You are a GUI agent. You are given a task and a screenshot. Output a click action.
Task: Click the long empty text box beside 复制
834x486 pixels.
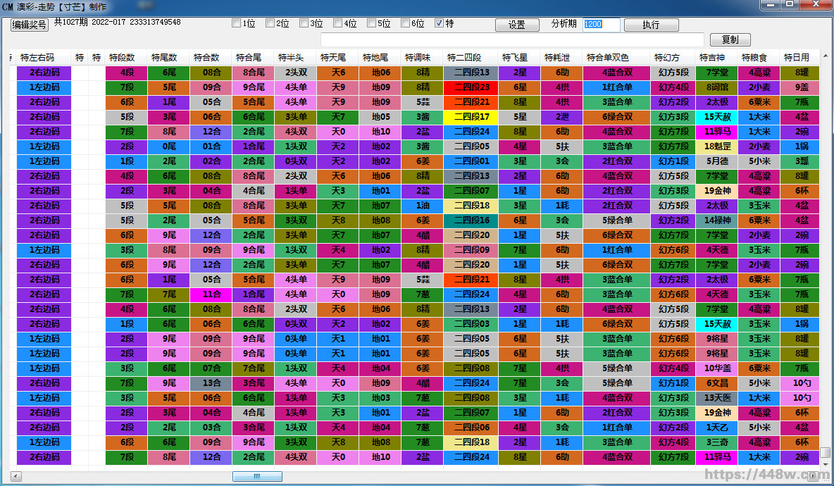tap(512, 40)
